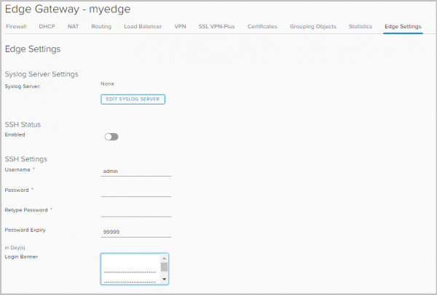Click the Username input field
The height and width of the screenshot is (295, 437).
point(135,171)
